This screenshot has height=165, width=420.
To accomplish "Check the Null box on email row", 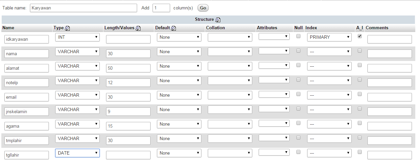I will click(x=298, y=94).
